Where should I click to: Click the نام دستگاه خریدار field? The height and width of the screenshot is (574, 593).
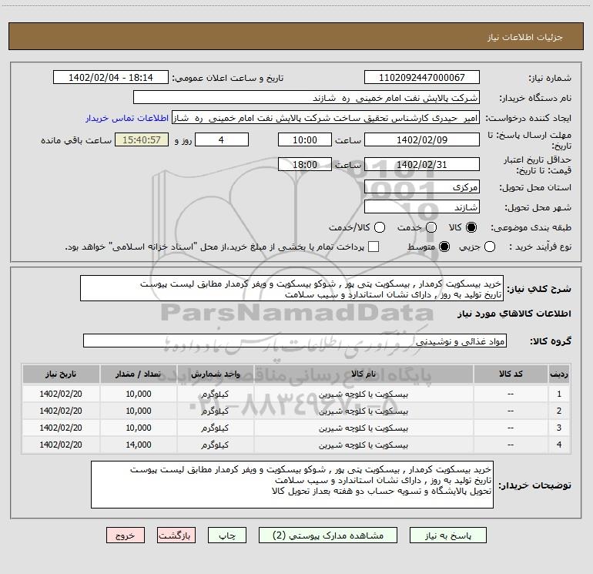click(x=307, y=98)
